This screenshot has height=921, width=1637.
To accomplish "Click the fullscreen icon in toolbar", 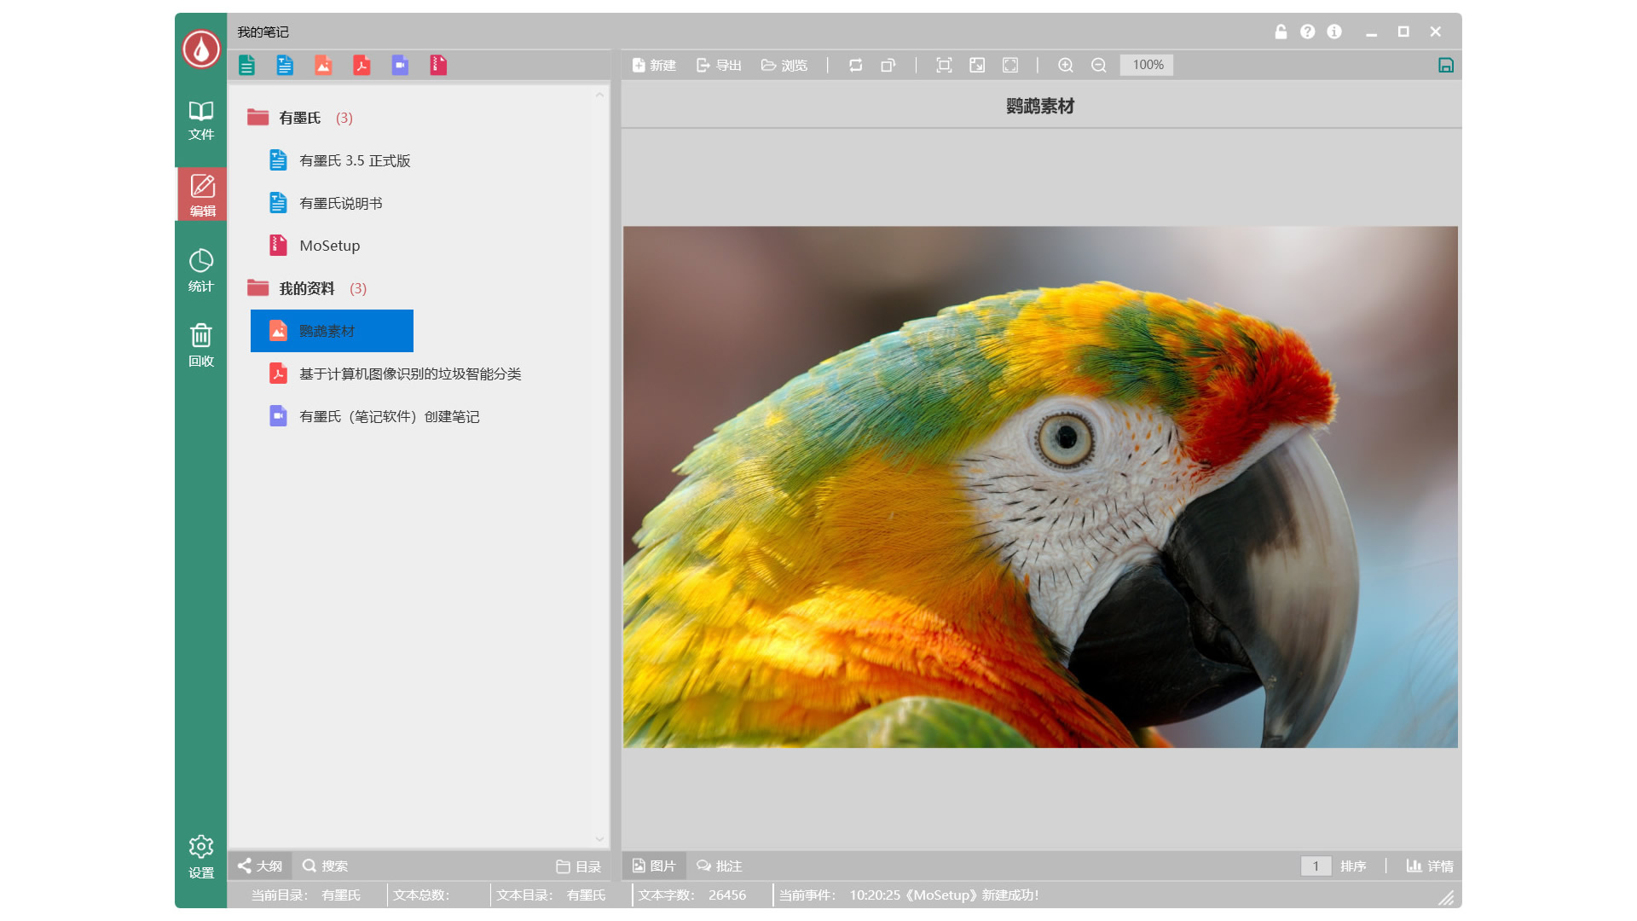I will coord(1010,65).
